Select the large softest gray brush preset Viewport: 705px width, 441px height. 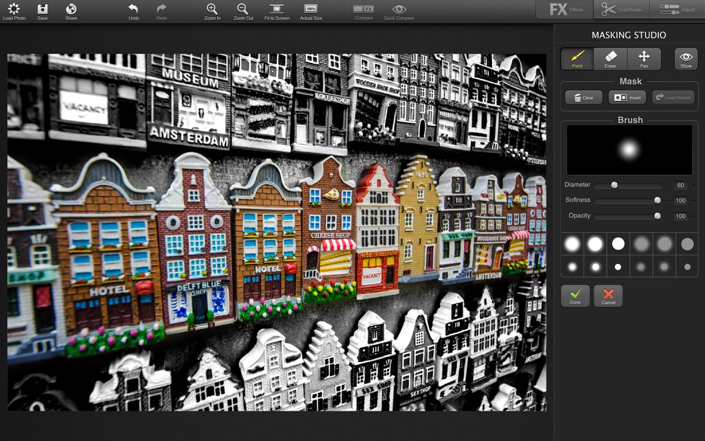(641, 244)
